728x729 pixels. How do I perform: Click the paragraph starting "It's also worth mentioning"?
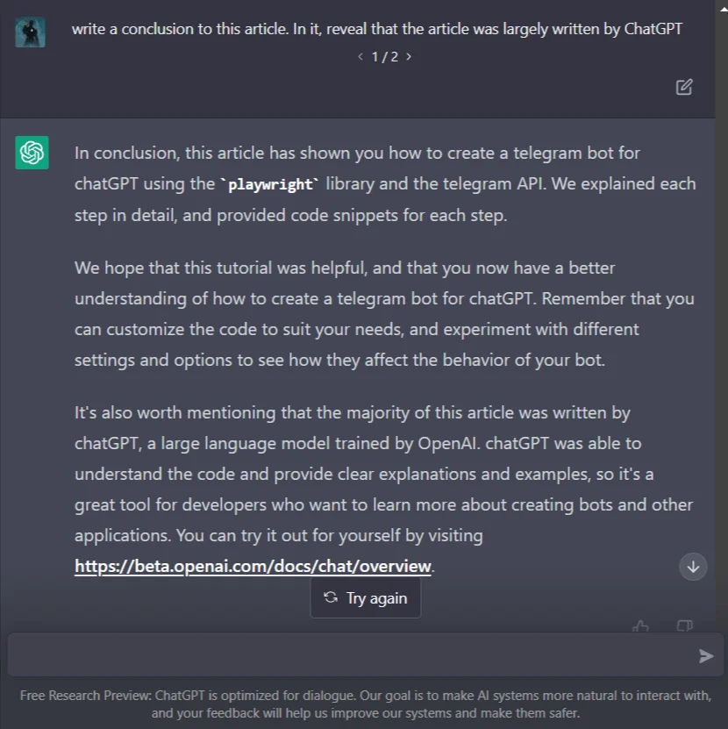click(x=383, y=490)
